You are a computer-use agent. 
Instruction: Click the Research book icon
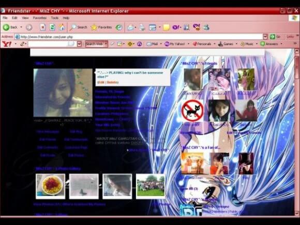(x=186, y=27)
